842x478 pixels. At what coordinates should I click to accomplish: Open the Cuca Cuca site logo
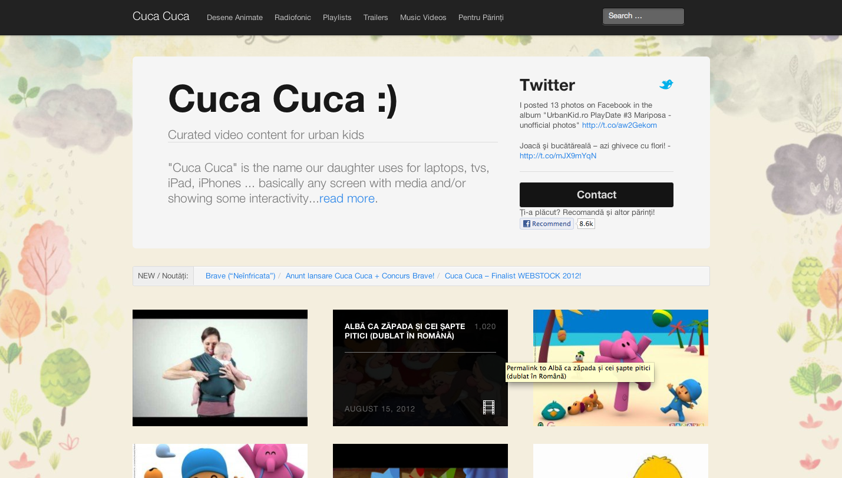coord(161,16)
